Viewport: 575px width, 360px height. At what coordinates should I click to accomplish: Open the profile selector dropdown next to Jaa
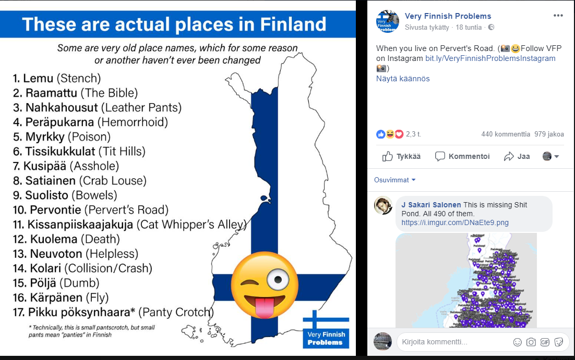pyautogui.click(x=550, y=156)
